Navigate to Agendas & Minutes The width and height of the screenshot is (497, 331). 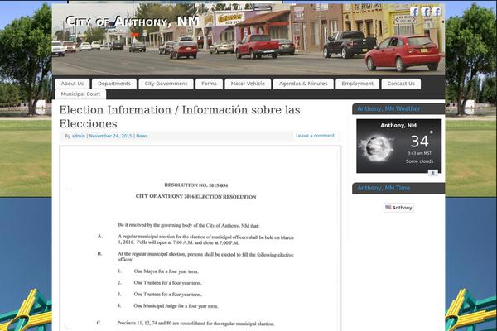click(303, 84)
